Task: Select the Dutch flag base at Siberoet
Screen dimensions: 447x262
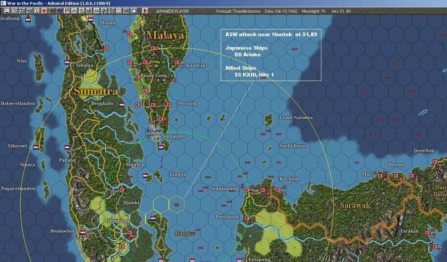Action: pos(36,147)
